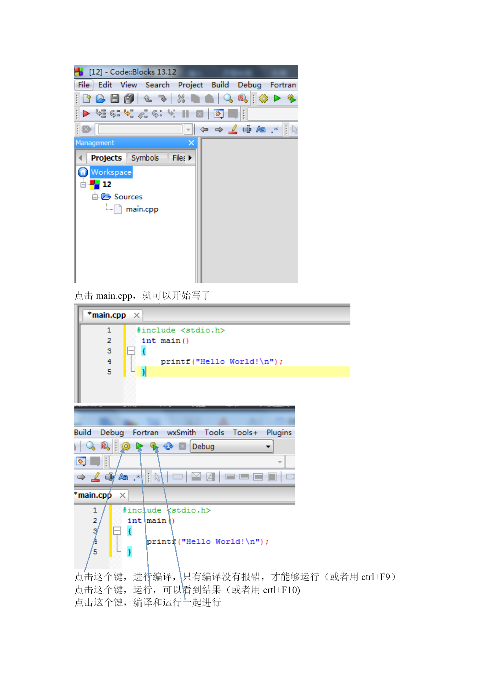Viewport: 488px width, 690px height.
Task: Click the red Debug/Continue arrow icon
Action: tap(86, 114)
